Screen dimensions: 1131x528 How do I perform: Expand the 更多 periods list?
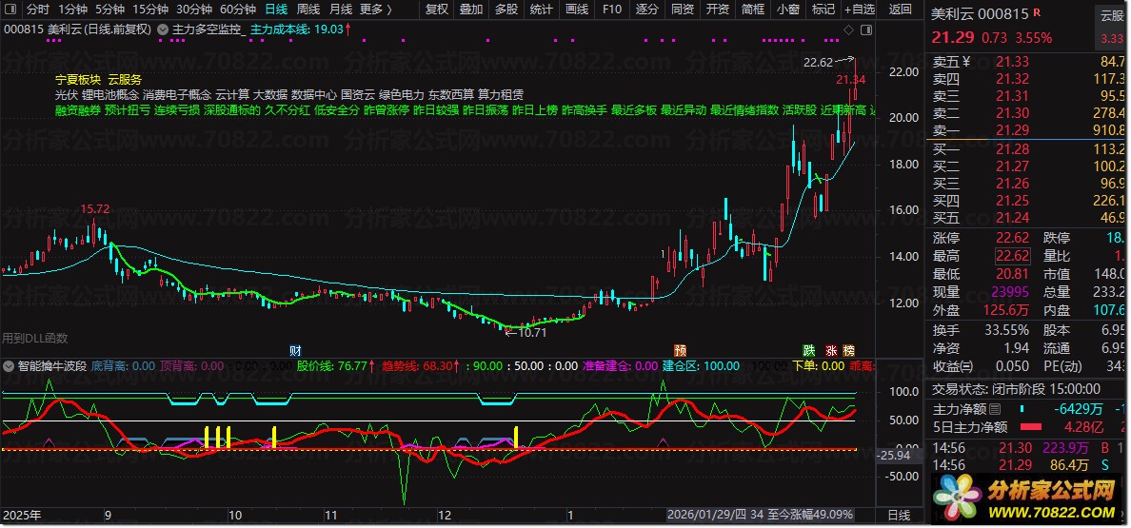pyautogui.click(x=376, y=10)
